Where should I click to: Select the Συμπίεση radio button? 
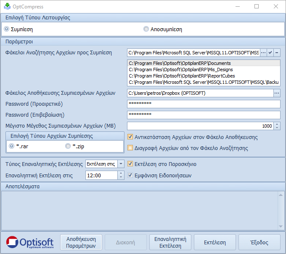(x=6, y=29)
